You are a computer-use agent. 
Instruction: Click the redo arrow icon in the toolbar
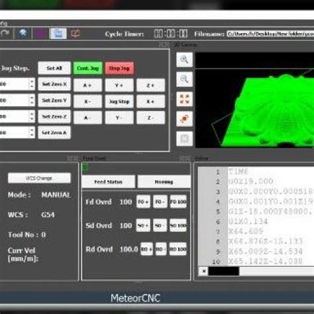5,34
